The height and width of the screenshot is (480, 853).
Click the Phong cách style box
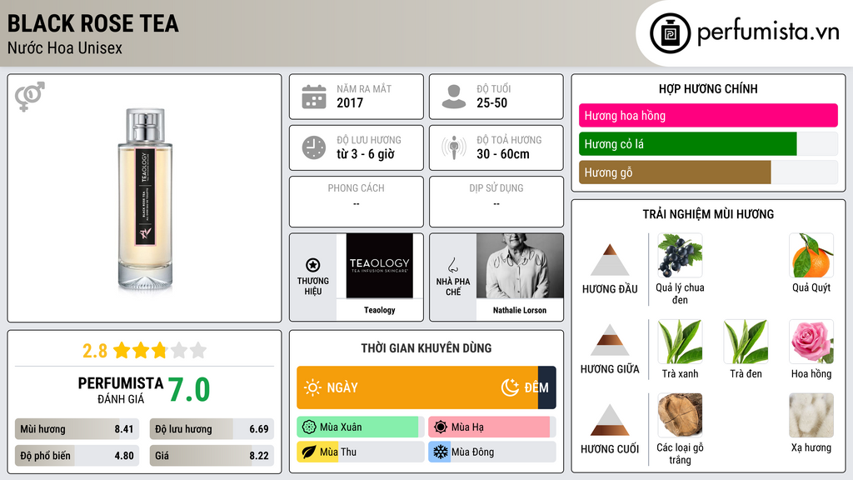(x=357, y=202)
